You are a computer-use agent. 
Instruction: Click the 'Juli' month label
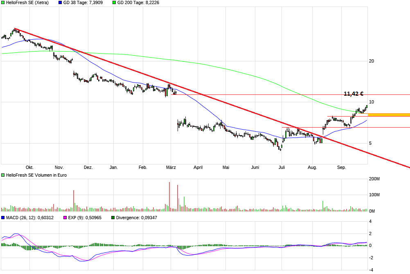[x=282, y=167]
